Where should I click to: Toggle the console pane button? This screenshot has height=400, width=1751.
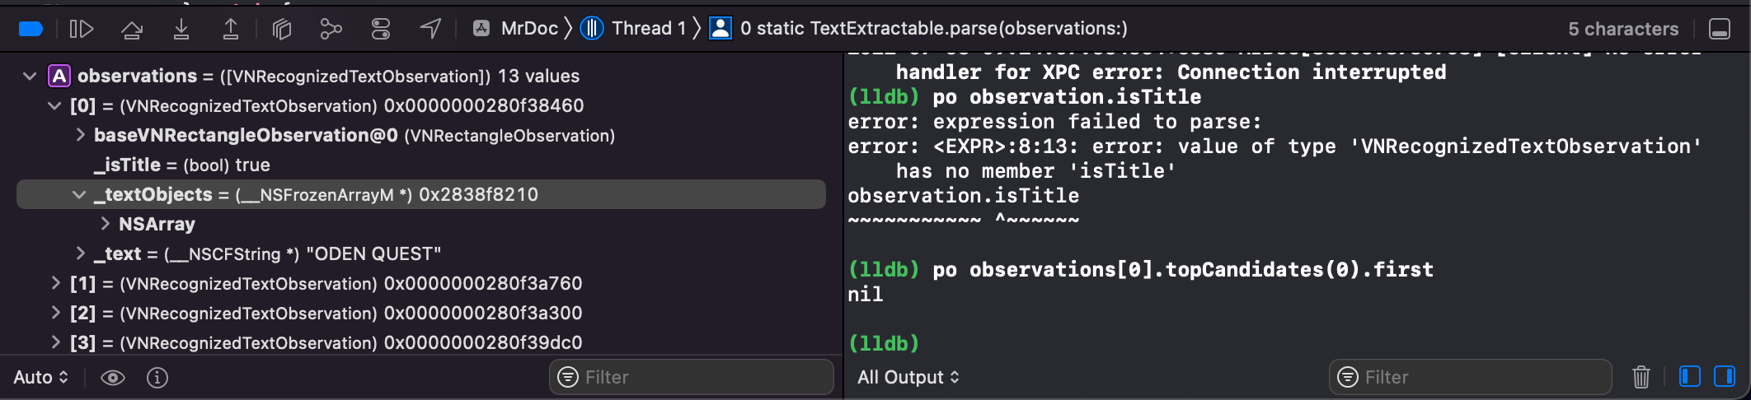(1725, 377)
